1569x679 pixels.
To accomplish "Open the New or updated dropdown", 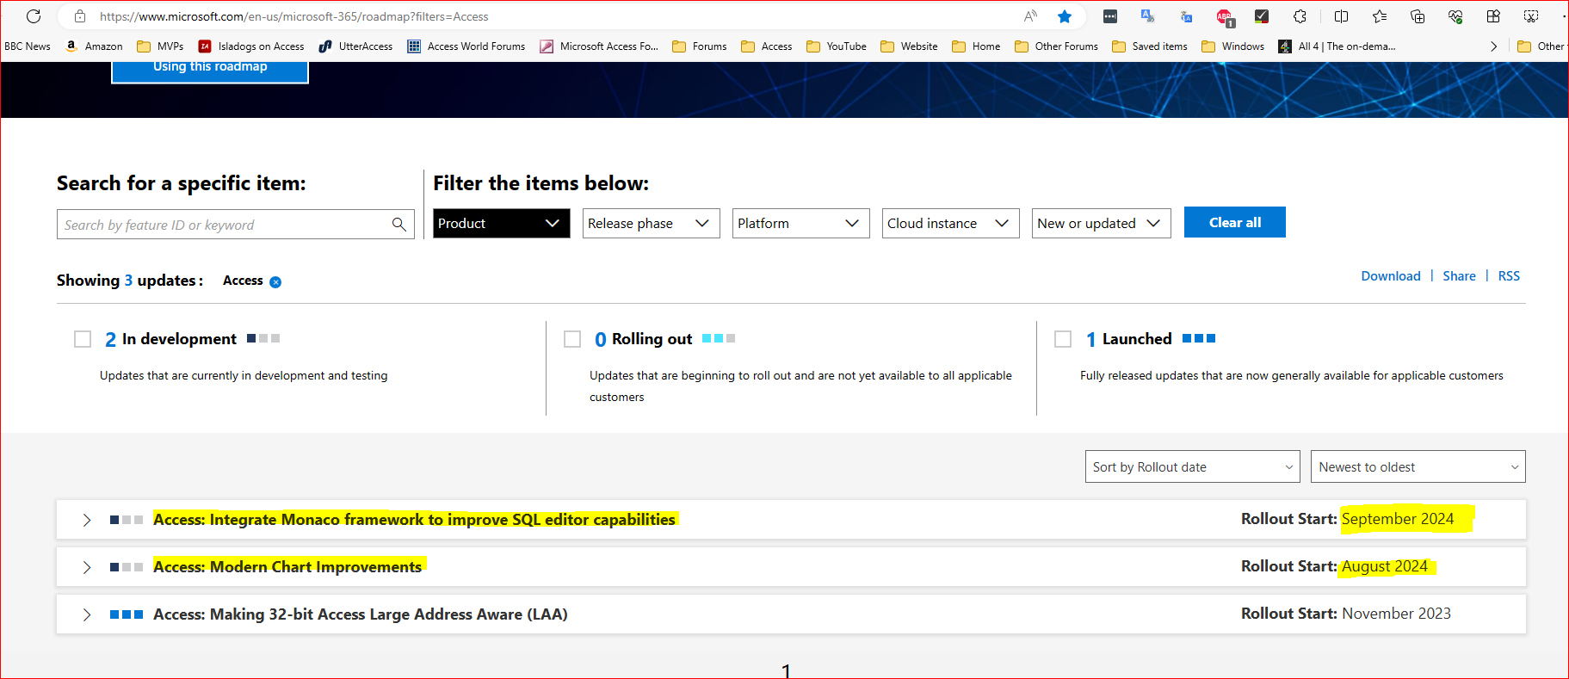I will (1101, 223).
